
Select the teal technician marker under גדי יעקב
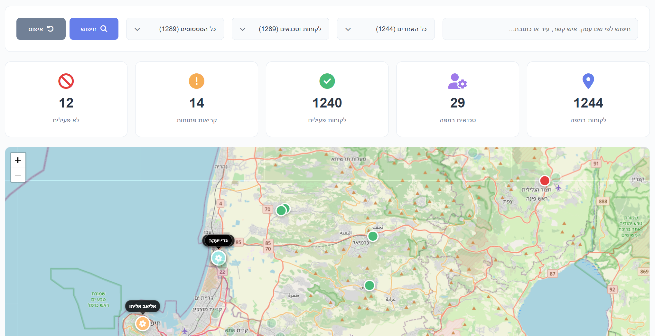pos(219,258)
